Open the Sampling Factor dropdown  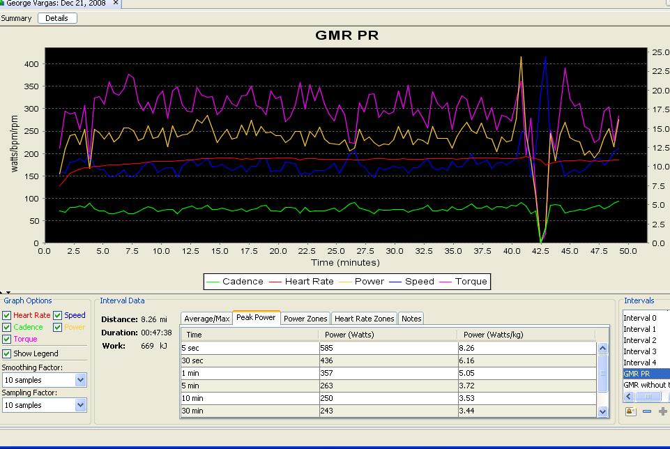[x=80, y=405]
